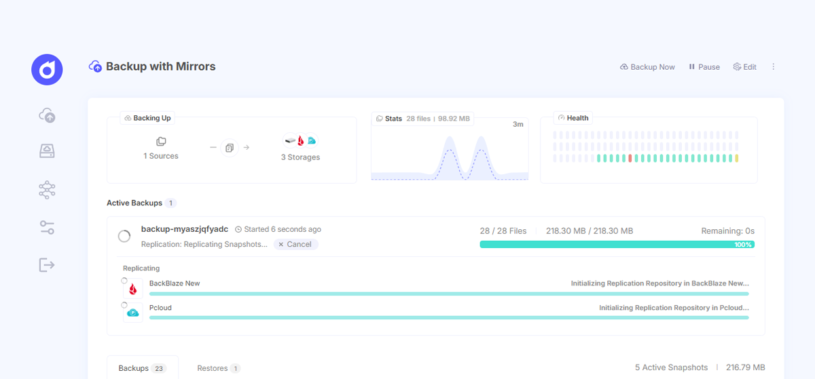The width and height of the screenshot is (815, 379).
Task: Switch to the Backups tab
Action: (143, 367)
